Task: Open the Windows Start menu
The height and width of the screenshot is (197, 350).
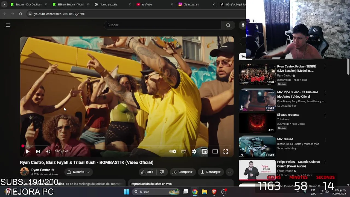Action: coord(126,192)
